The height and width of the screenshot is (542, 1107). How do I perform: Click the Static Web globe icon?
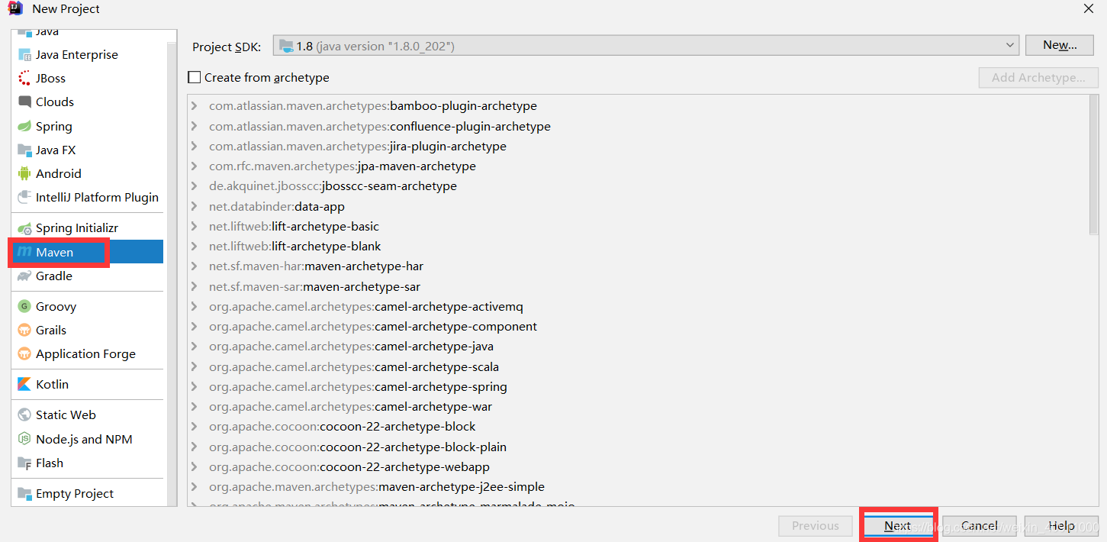pos(24,415)
